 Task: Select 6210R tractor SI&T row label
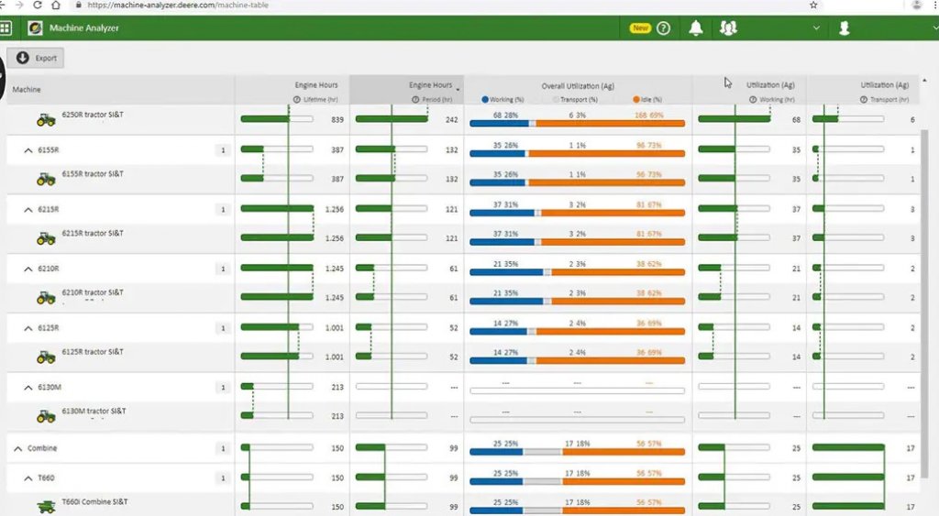pos(93,292)
